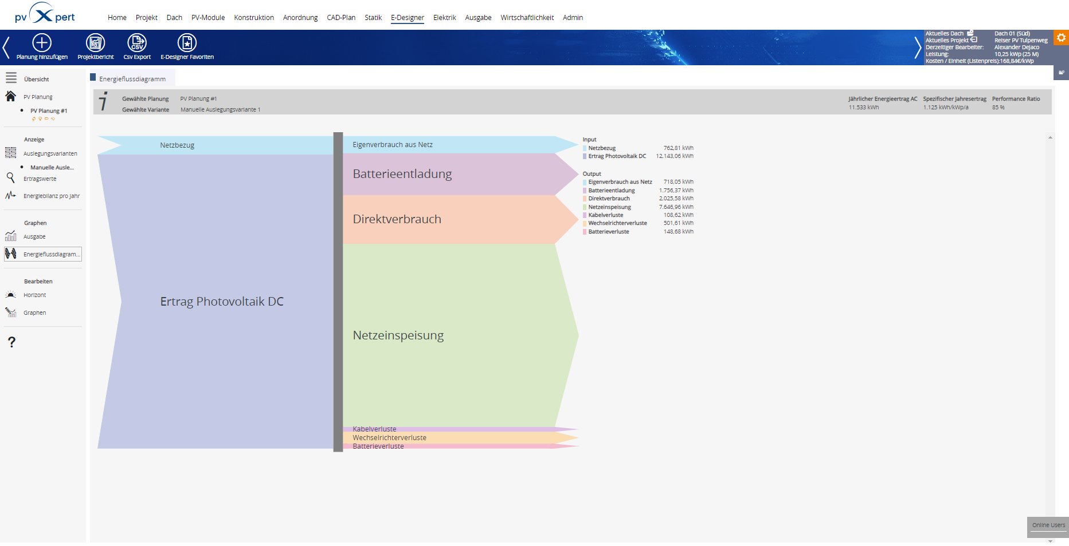Switch to the PV-Module menu
Viewport: 1069px width, 546px height.
coord(208,18)
